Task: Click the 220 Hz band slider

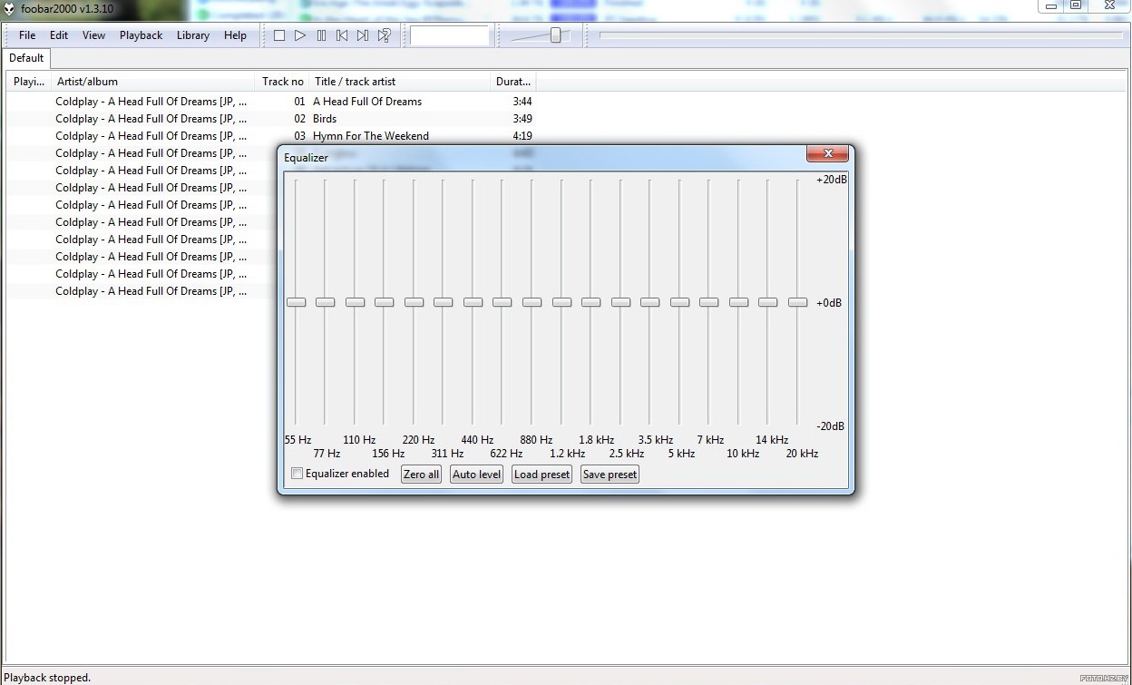Action: tap(414, 302)
